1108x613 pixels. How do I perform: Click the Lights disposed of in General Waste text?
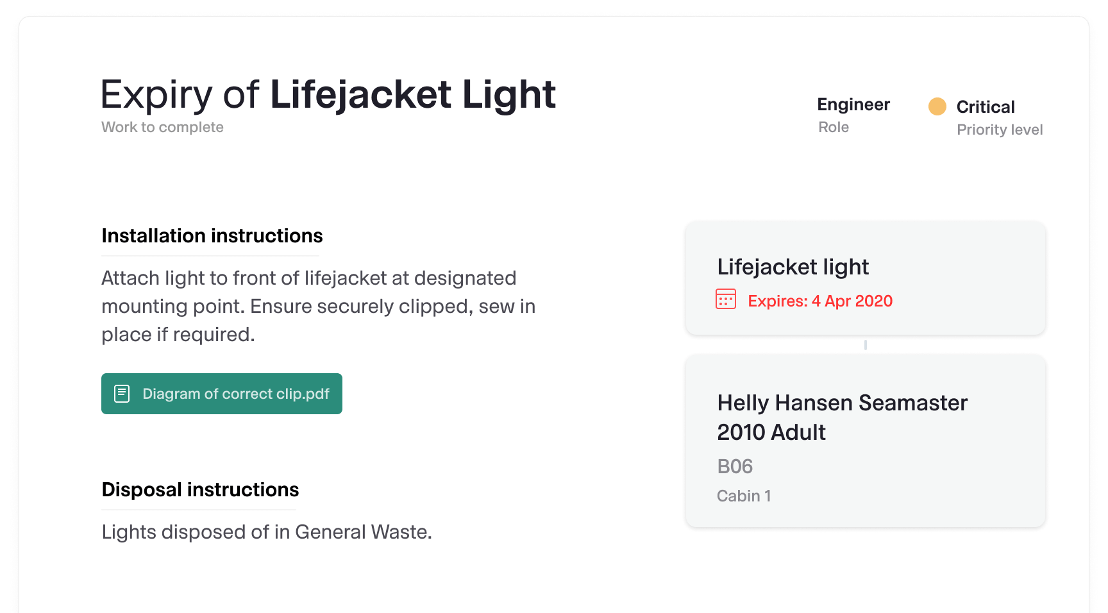point(267,532)
